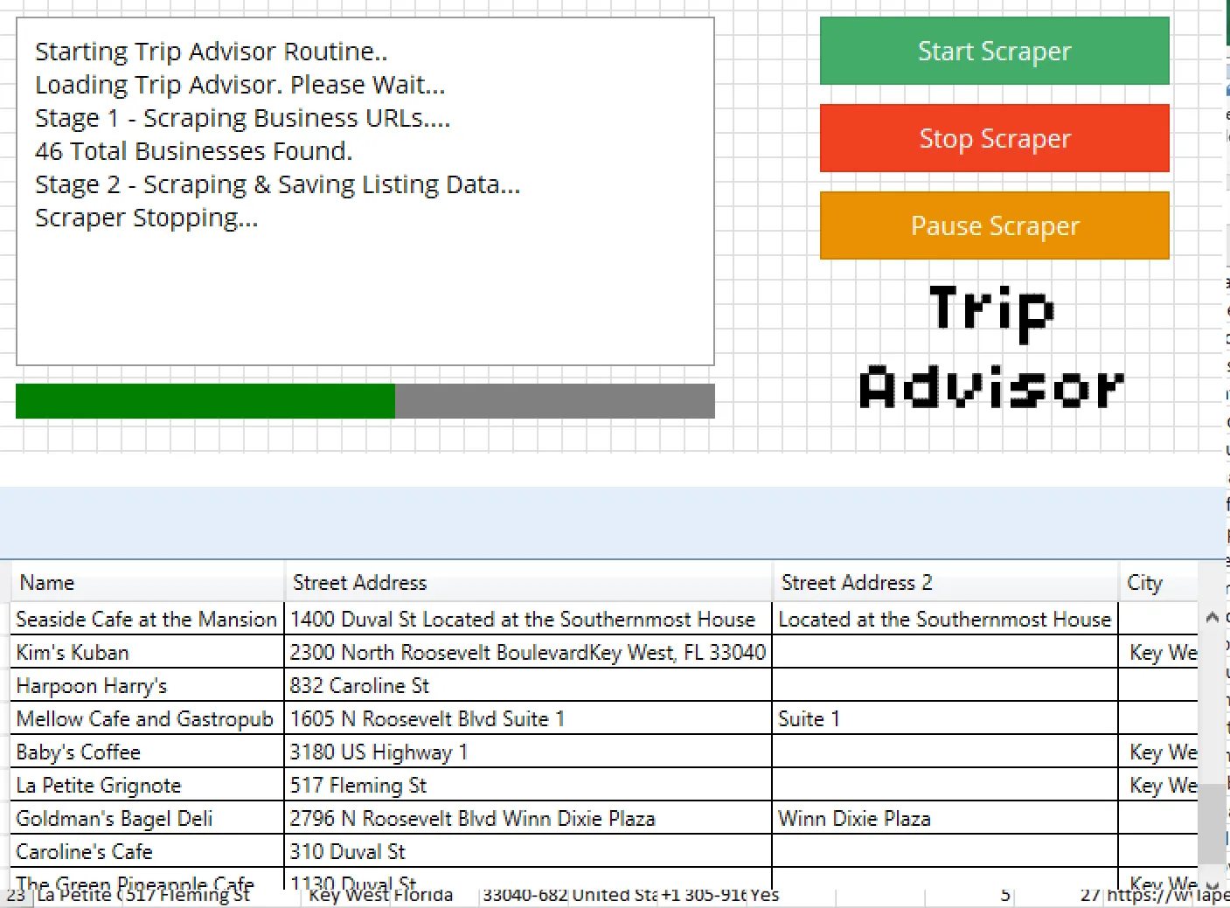This screenshot has height=908, width=1230.
Task: Click the 'Stage 2 - Scraping & Saving Listing Data' line
Action: [x=277, y=184]
